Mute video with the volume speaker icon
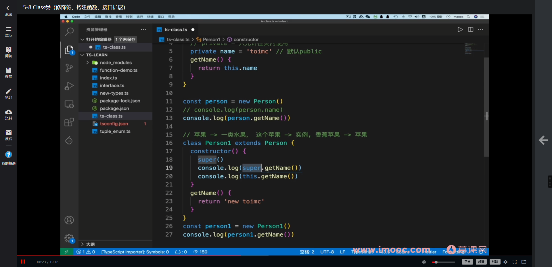The width and height of the screenshot is (552, 267). pos(423,262)
